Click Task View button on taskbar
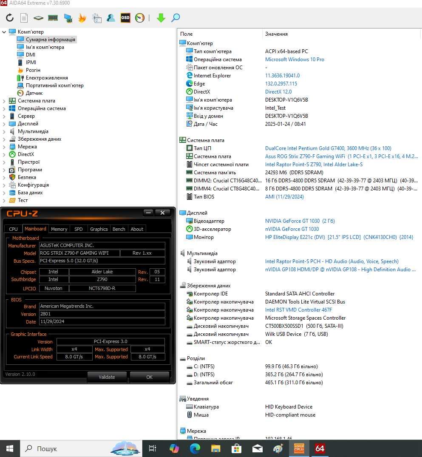The image size is (422, 457). (153, 448)
